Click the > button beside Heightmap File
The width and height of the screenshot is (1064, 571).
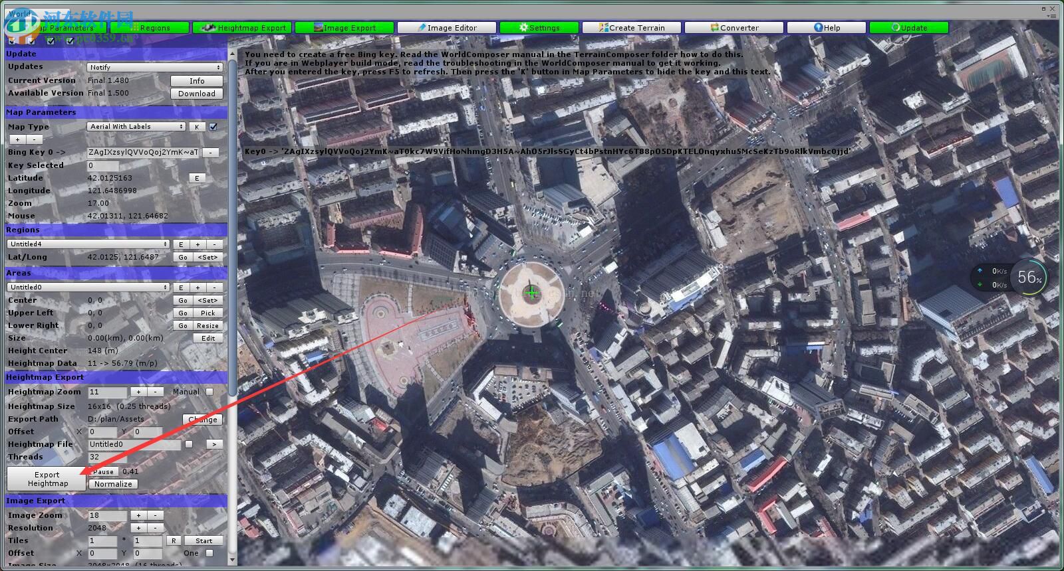(x=213, y=444)
